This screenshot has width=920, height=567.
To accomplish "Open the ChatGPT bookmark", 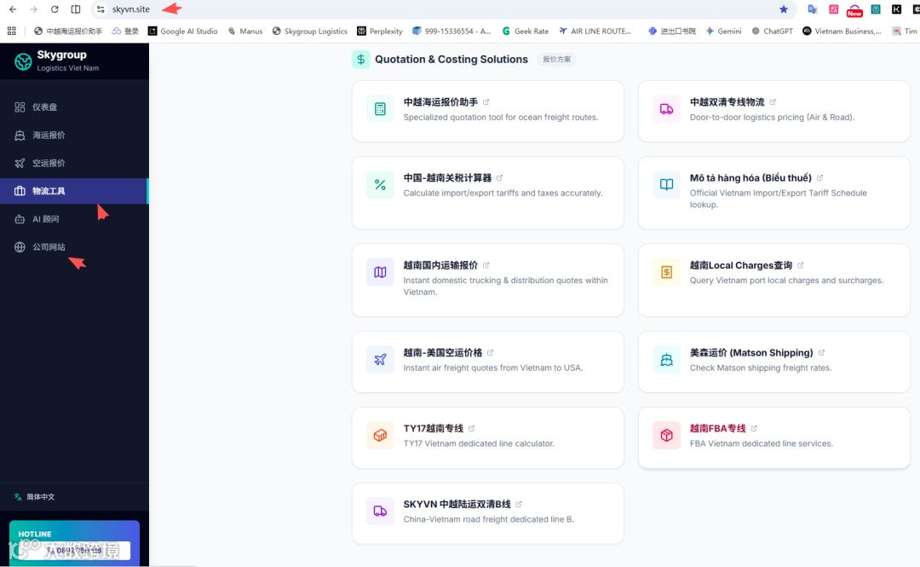I will tap(772, 32).
